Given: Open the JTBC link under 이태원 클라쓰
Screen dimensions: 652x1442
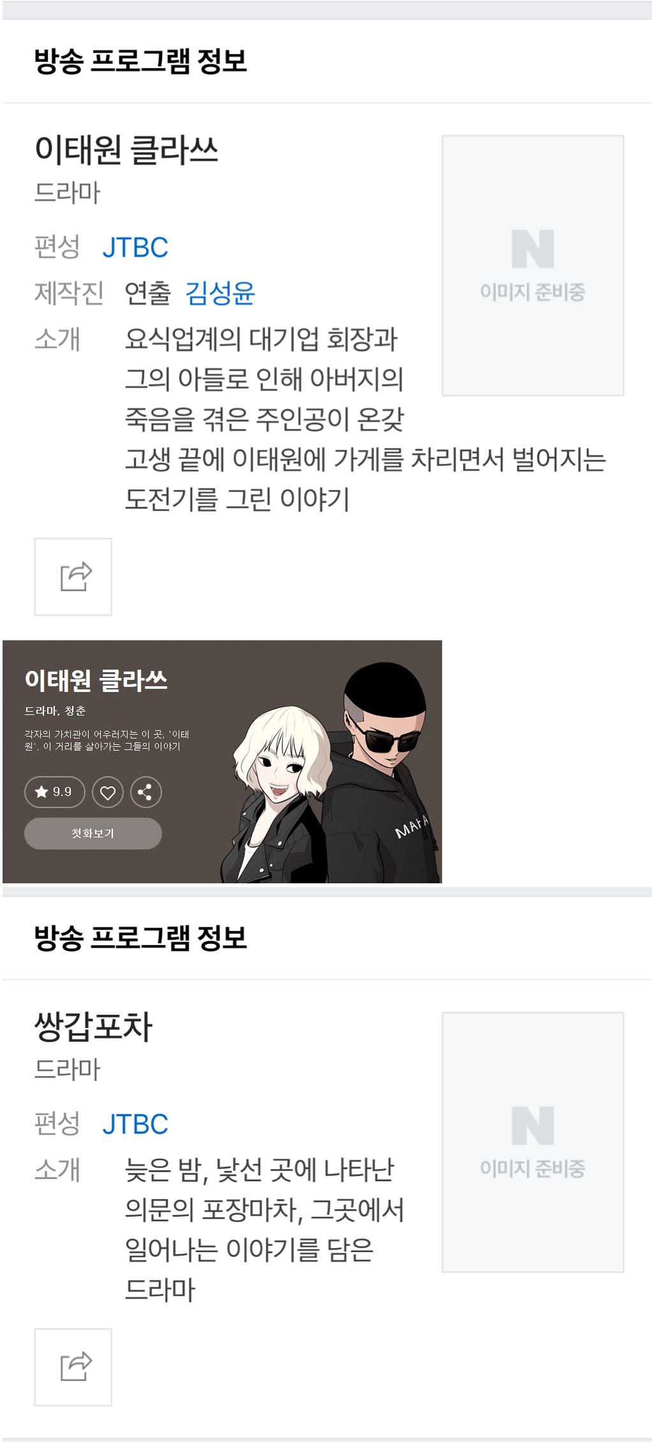Looking at the screenshot, I should point(135,247).
